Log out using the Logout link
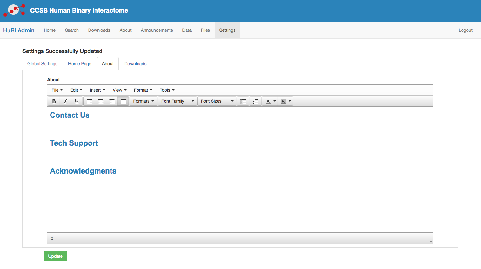This screenshot has height=269, width=481. 465,30
